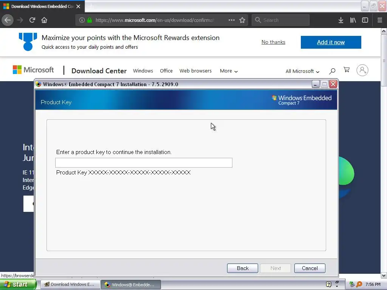Click the No thanks link

[x=273, y=42]
